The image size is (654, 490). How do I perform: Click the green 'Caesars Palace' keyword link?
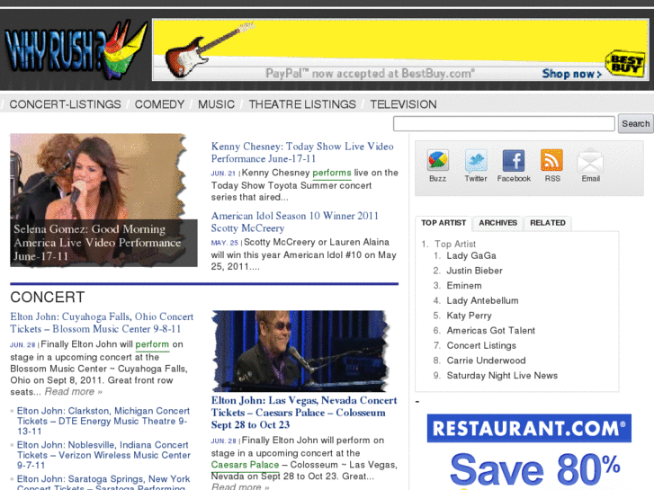245,465
